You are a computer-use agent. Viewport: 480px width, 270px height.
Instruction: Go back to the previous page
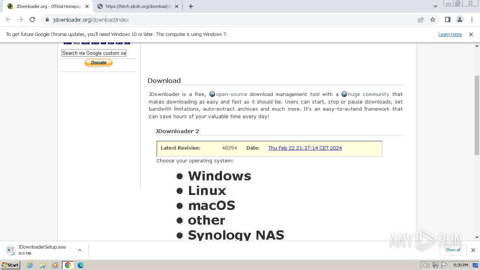tap(8, 19)
